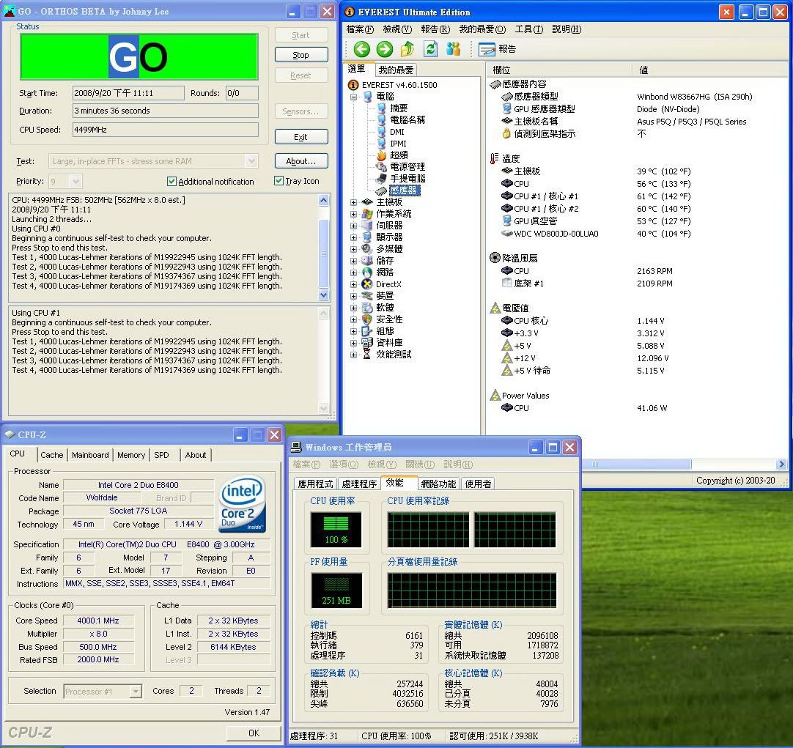Click the 網路 network icon in tree
Viewport: 793px width, 748px height.
pyautogui.click(x=367, y=272)
